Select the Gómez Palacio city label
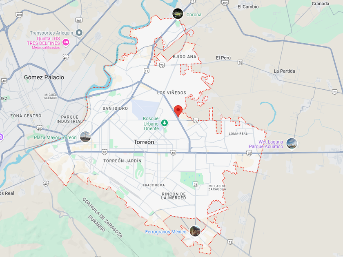Screen dimensions: 343x257 (x=44, y=77)
